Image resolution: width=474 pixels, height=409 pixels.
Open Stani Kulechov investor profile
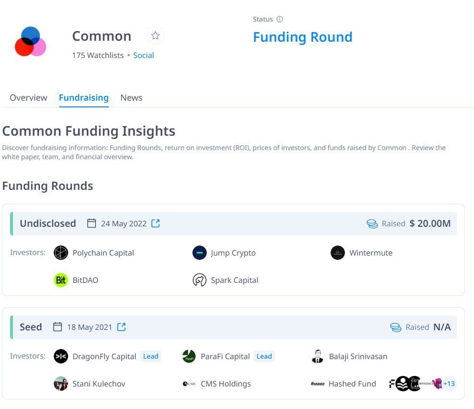coord(99,384)
